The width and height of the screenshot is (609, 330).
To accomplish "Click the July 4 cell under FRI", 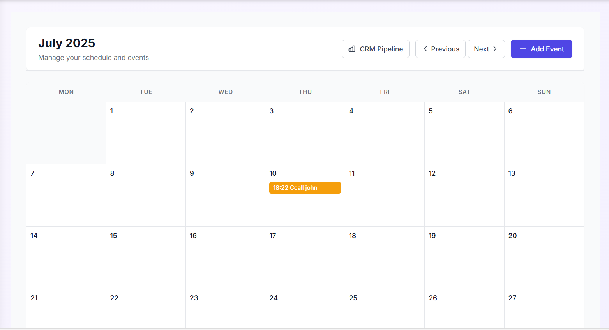I will [385, 132].
